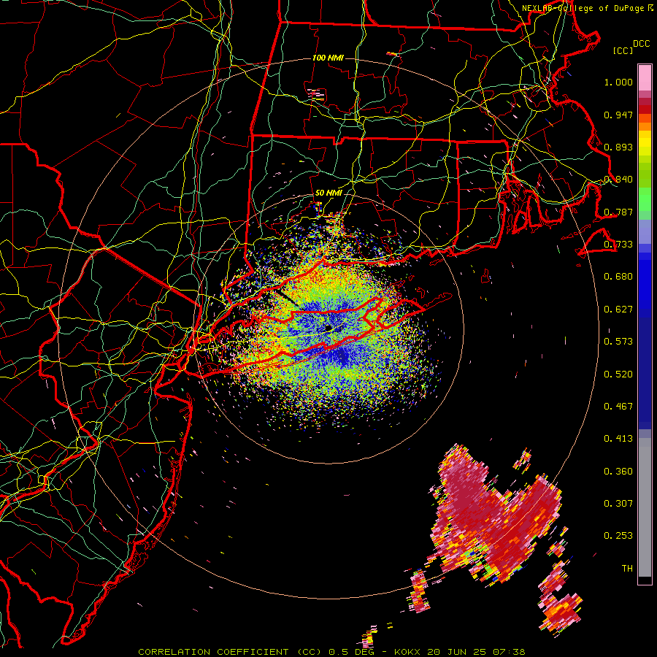Image resolution: width=657 pixels, height=657 pixels.
Task: Select the 0.680 scale value
Action: tap(618, 277)
